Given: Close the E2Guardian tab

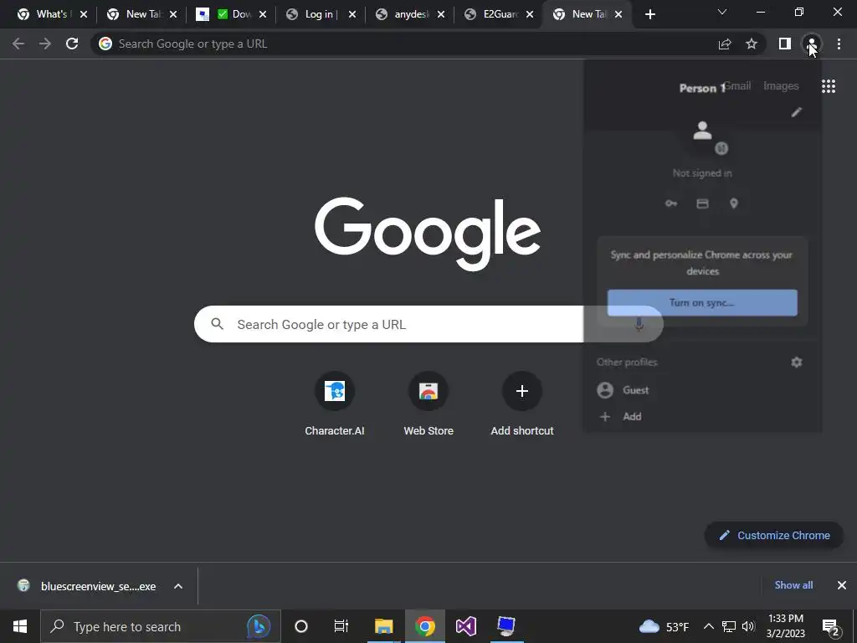Looking at the screenshot, I should [530, 15].
